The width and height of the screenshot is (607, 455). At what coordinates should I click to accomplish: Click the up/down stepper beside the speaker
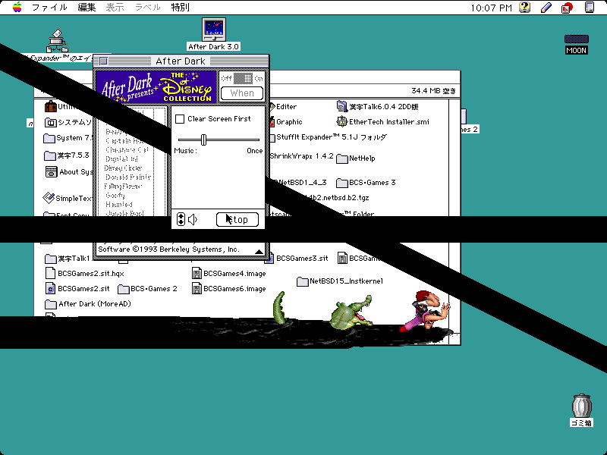click(x=180, y=220)
